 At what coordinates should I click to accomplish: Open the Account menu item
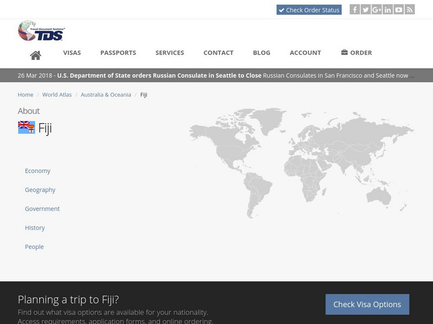point(305,52)
